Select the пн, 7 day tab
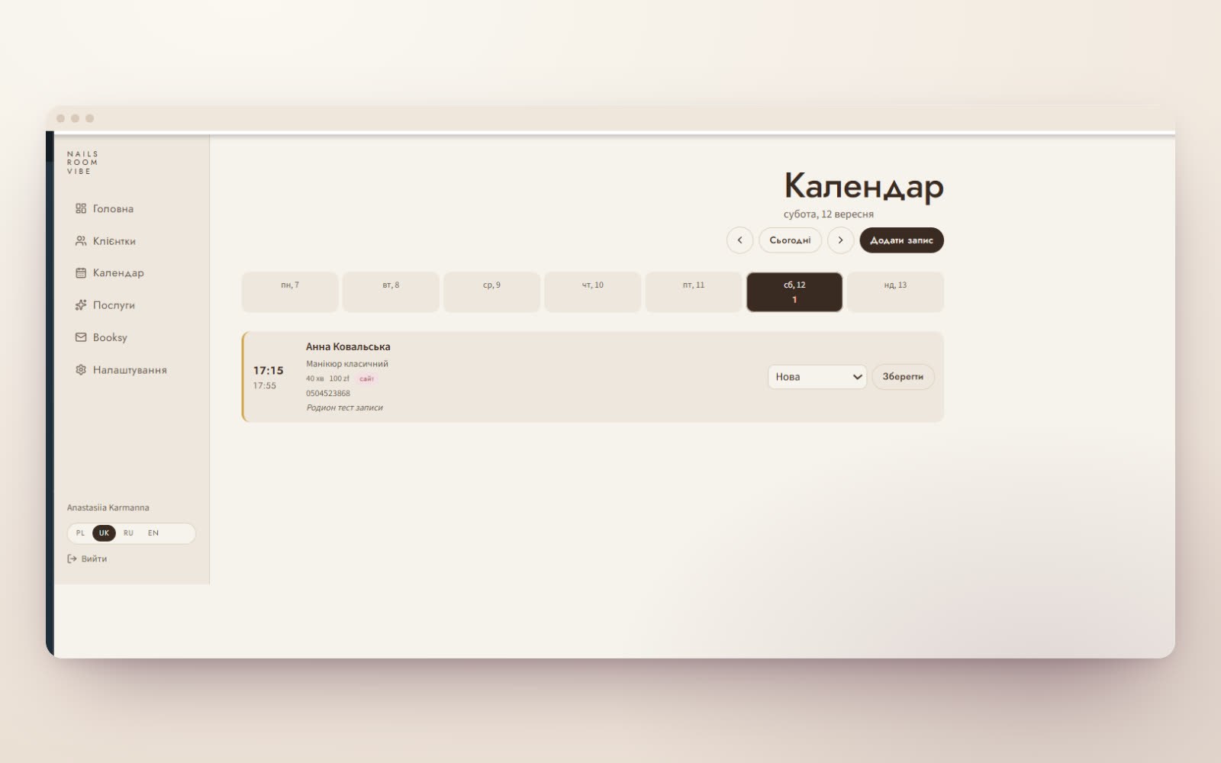This screenshot has width=1221, height=763. coord(290,292)
